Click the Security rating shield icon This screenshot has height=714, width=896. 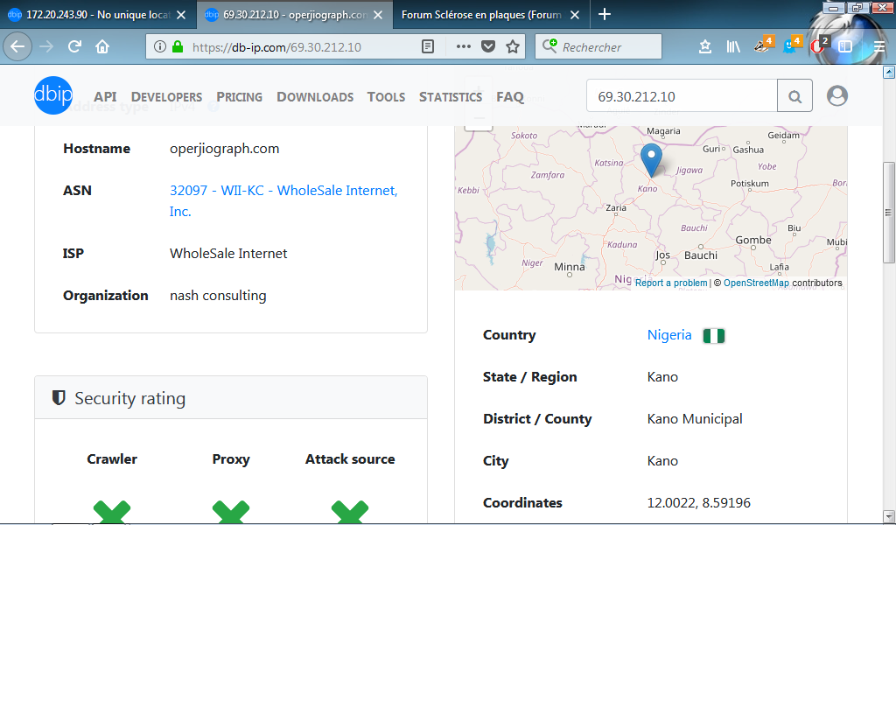tap(59, 397)
